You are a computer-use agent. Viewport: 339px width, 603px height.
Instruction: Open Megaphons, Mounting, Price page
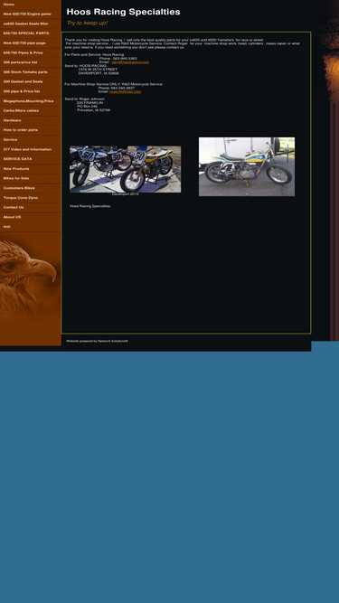[x=31, y=101]
